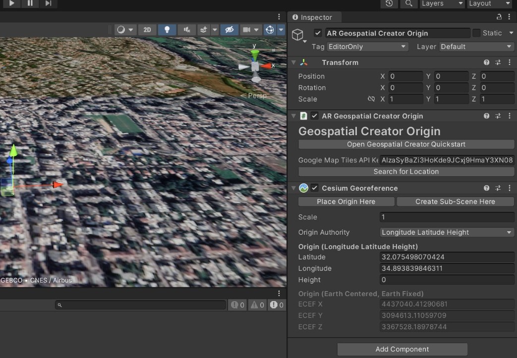Collapse the Transform component foldout

(293, 62)
